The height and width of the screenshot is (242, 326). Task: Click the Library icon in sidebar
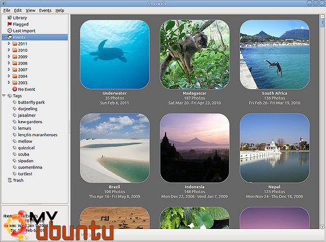tap(10, 18)
